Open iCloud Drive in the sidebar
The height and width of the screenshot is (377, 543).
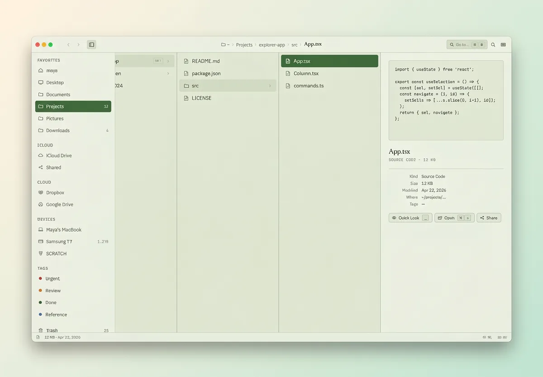point(73,156)
